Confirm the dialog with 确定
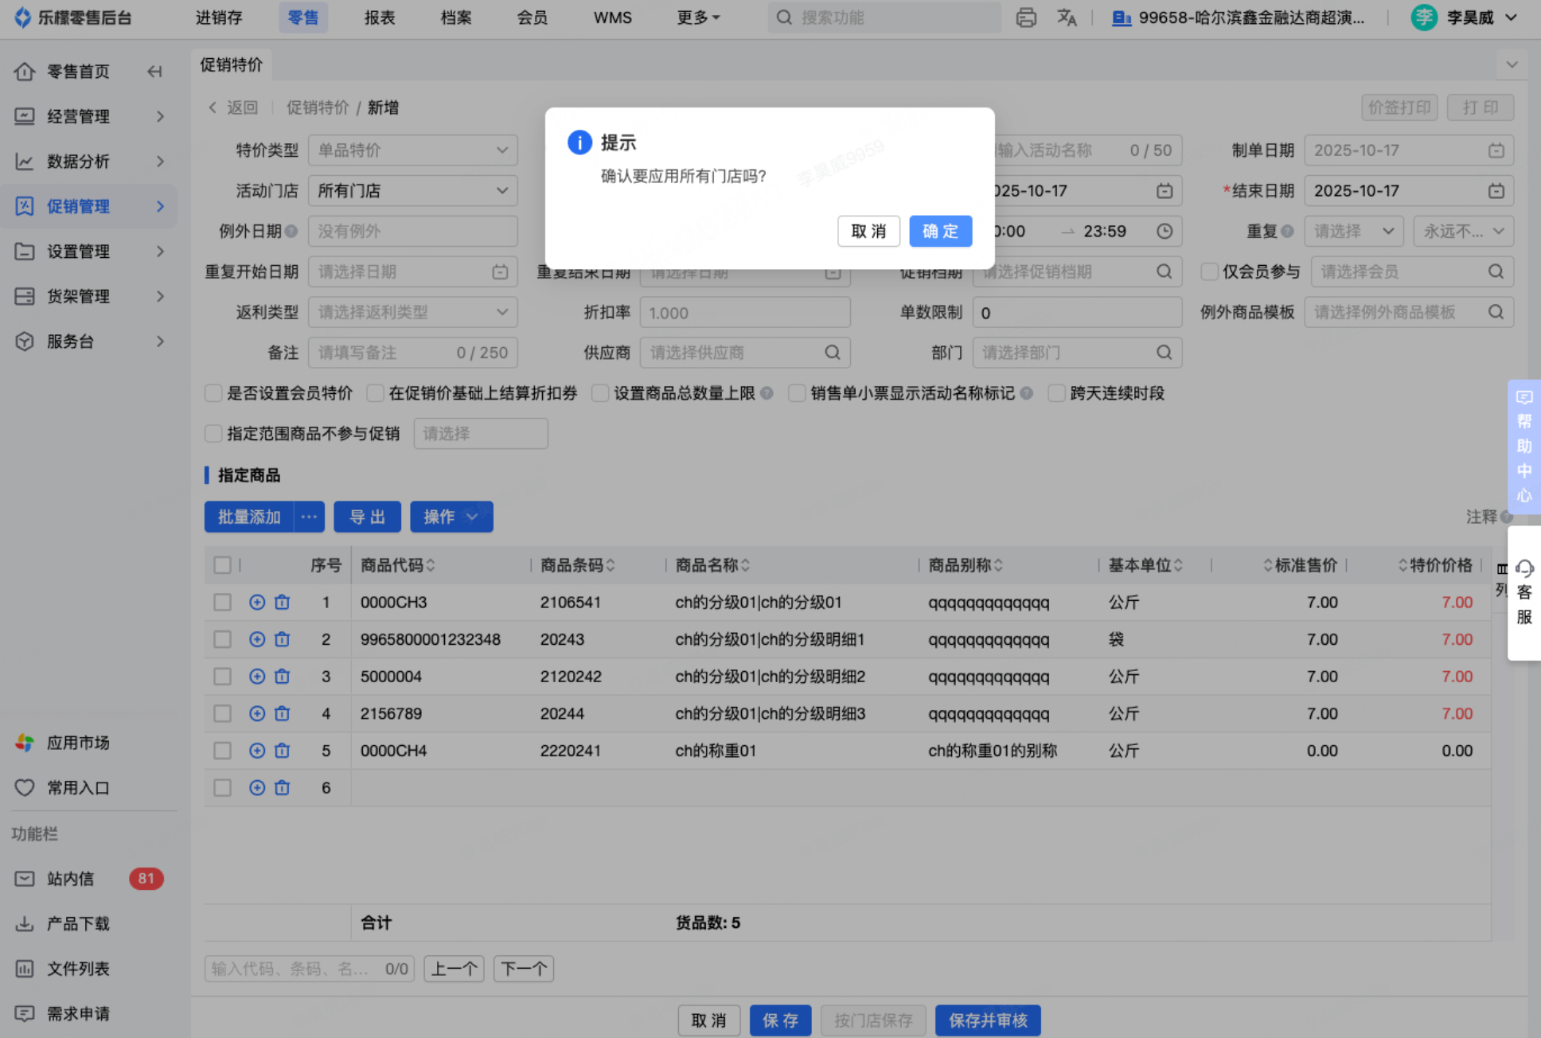Screen dimensions: 1541x1038 pos(940,232)
